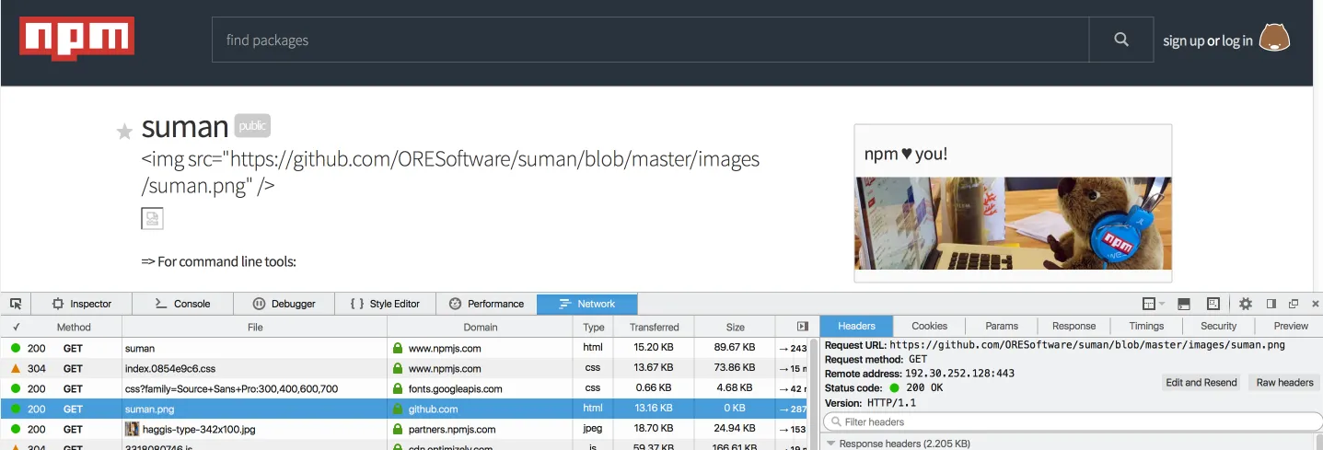This screenshot has width=1323, height=450.
Task: Focus the find packages search field
Action: 650,40
